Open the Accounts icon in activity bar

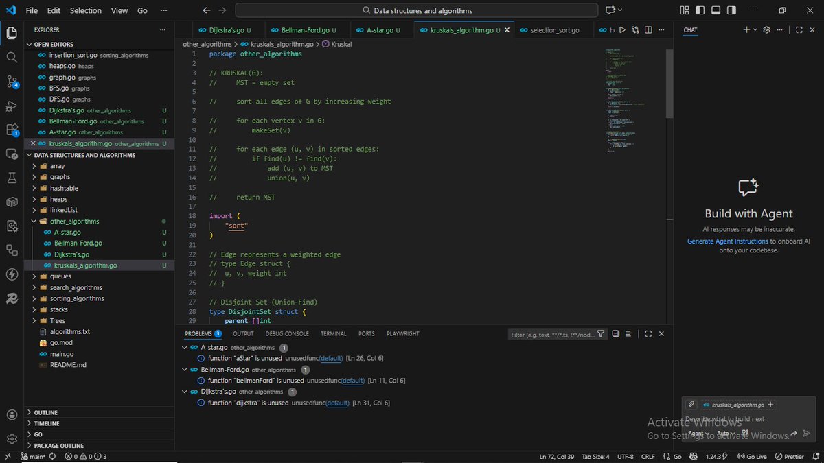point(12,415)
